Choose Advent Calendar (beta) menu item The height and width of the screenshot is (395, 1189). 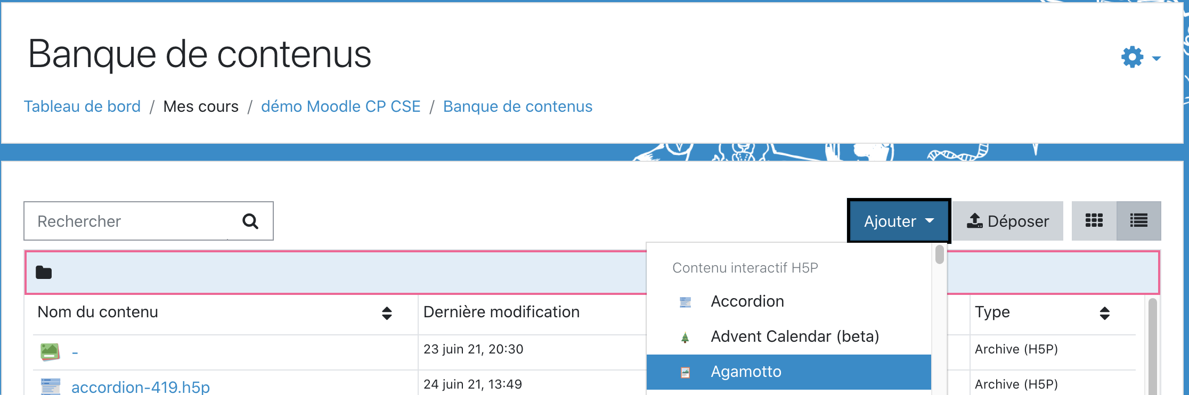click(x=794, y=336)
